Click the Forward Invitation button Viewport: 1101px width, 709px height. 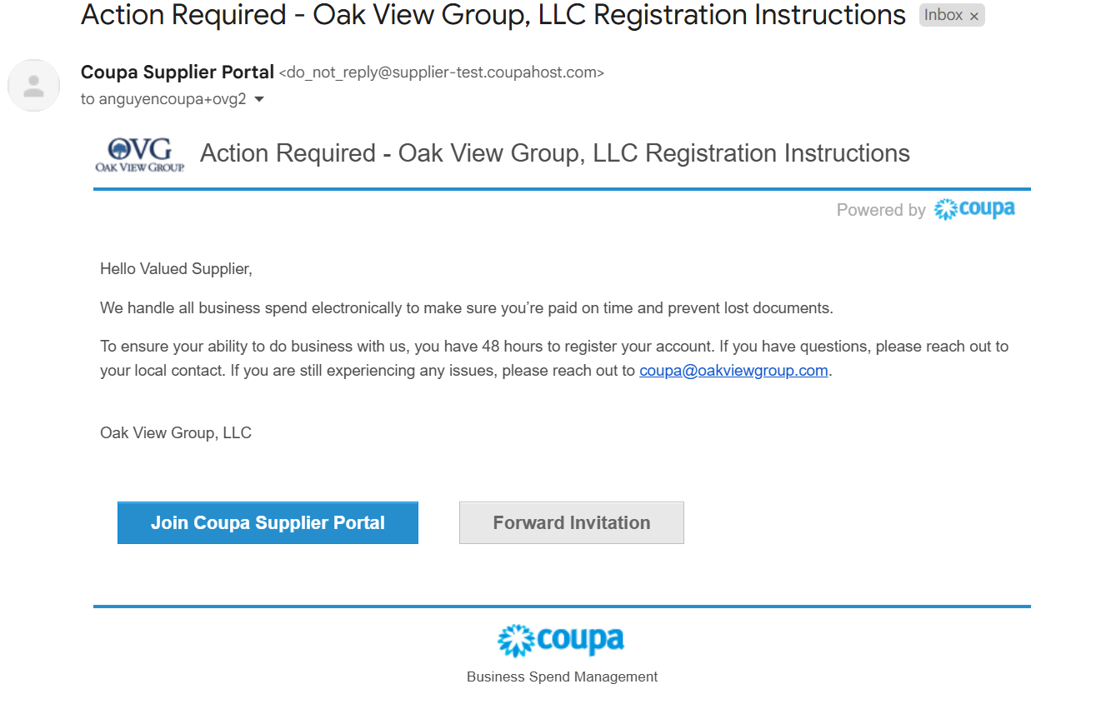[x=572, y=523]
